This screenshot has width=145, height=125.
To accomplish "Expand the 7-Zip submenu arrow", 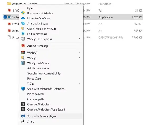I will click(79, 84).
